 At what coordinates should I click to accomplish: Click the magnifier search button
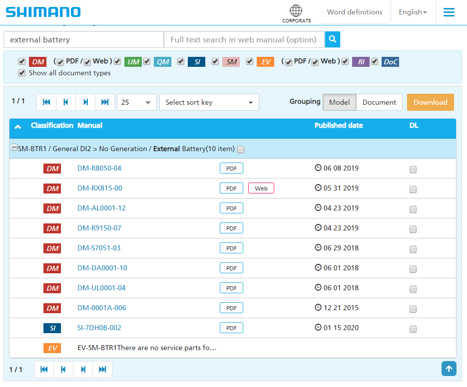(x=332, y=39)
